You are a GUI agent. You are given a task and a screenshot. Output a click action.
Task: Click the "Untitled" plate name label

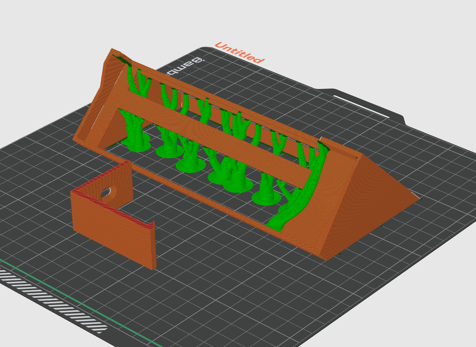[x=240, y=52]
